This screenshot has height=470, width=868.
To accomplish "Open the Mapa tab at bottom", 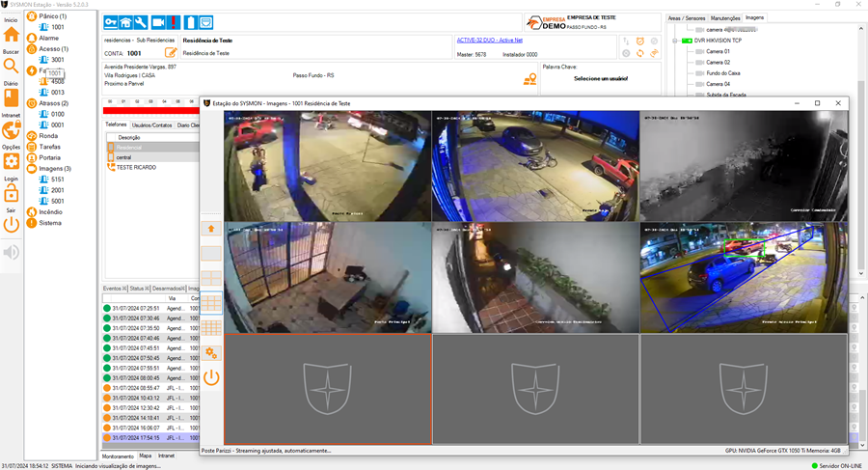I will coord(146,456).
